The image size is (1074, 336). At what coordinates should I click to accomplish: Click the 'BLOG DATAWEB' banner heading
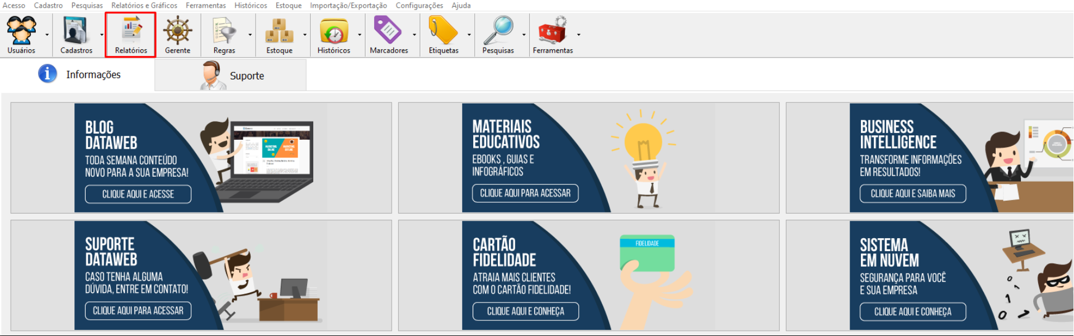[x=111, y=135]
